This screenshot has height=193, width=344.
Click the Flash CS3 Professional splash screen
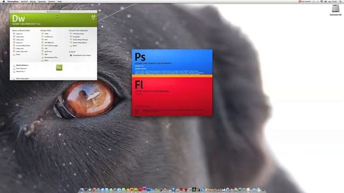coord(172,96)
